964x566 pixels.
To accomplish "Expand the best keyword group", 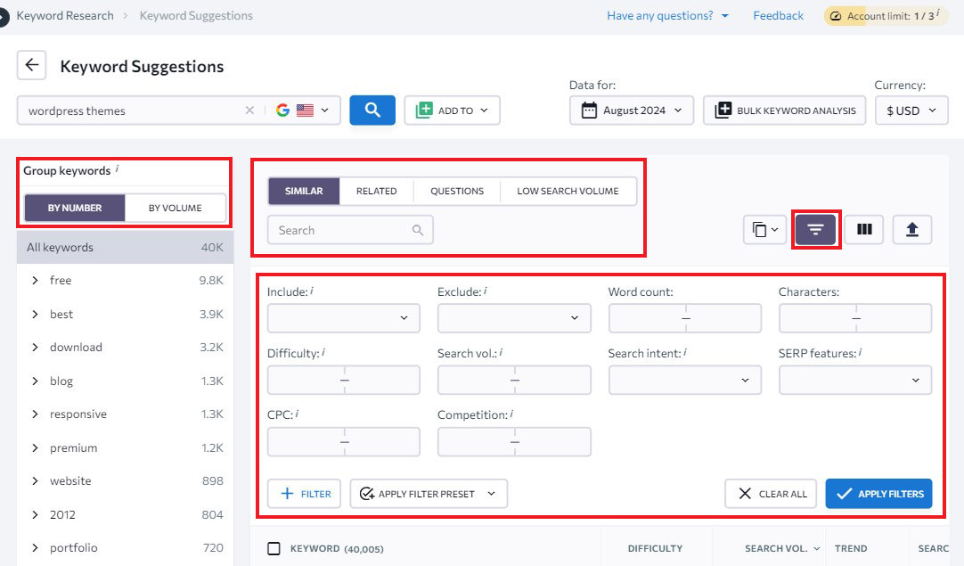I will coord(35,315).
